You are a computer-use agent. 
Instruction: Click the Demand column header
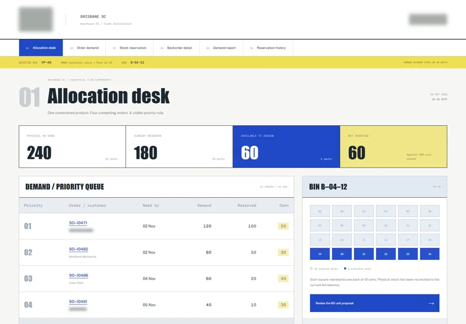[204, 205]
